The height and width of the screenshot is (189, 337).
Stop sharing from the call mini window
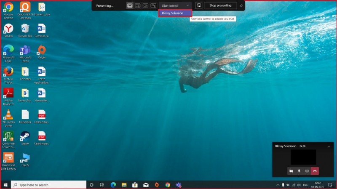coord(307,171)
